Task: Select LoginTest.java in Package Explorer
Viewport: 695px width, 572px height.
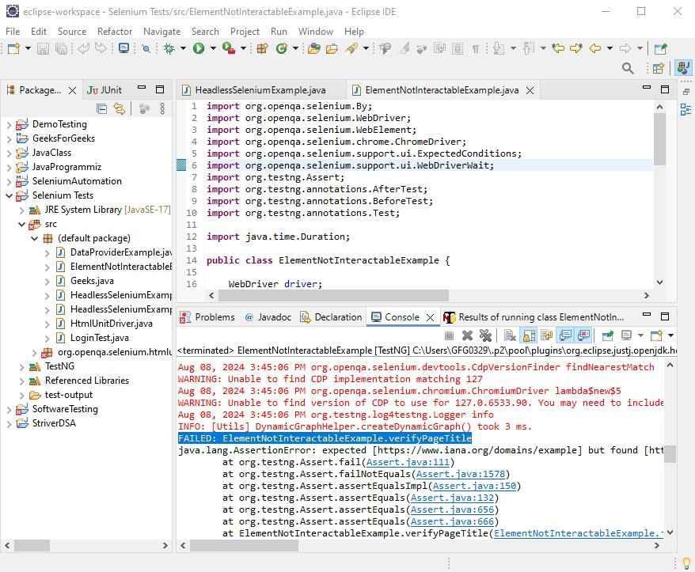Action: [x=99, y=338]
